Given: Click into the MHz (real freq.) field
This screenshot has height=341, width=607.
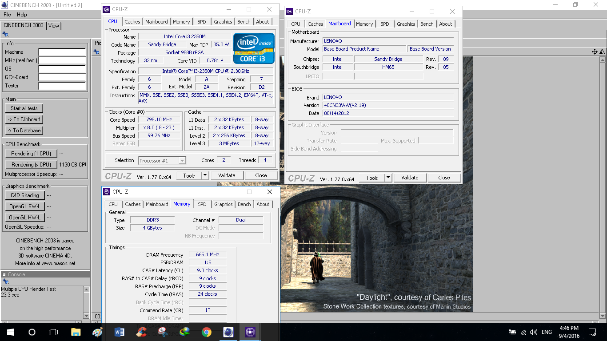Looking at the screenshot, I should click(62, 61).
